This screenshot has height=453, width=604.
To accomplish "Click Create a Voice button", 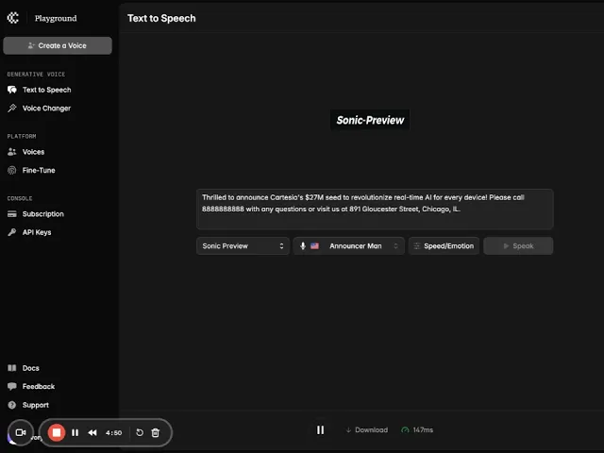I will (58, 45).
